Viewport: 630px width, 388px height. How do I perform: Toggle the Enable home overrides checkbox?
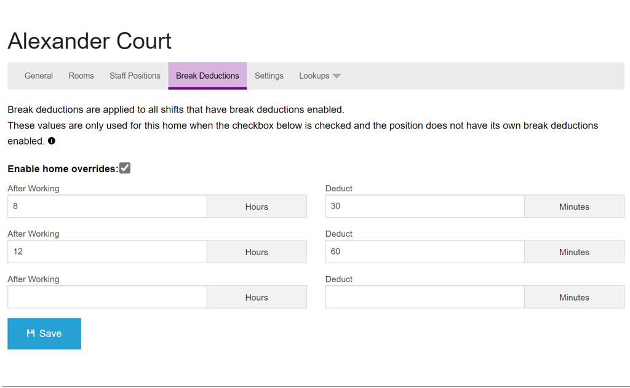coord(125,168)
